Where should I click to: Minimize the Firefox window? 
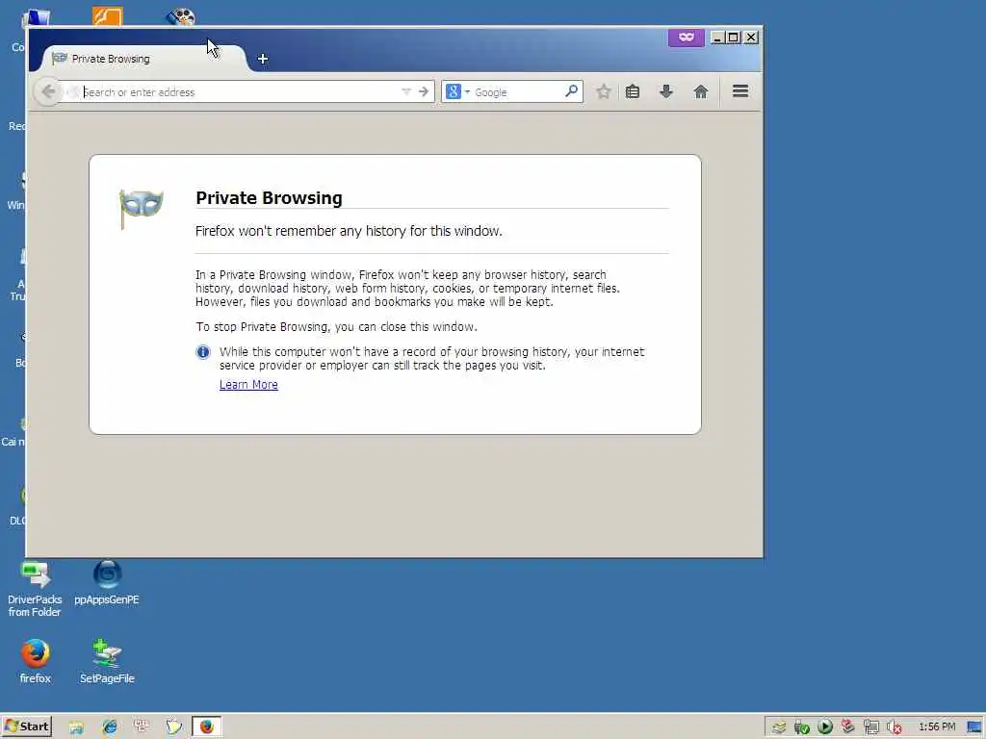click(716, 38)
